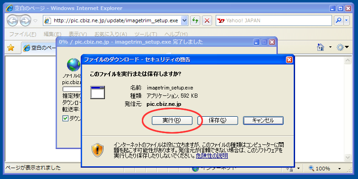
Task: Open the search provider dropdown arrow
Action: [347, 21]
